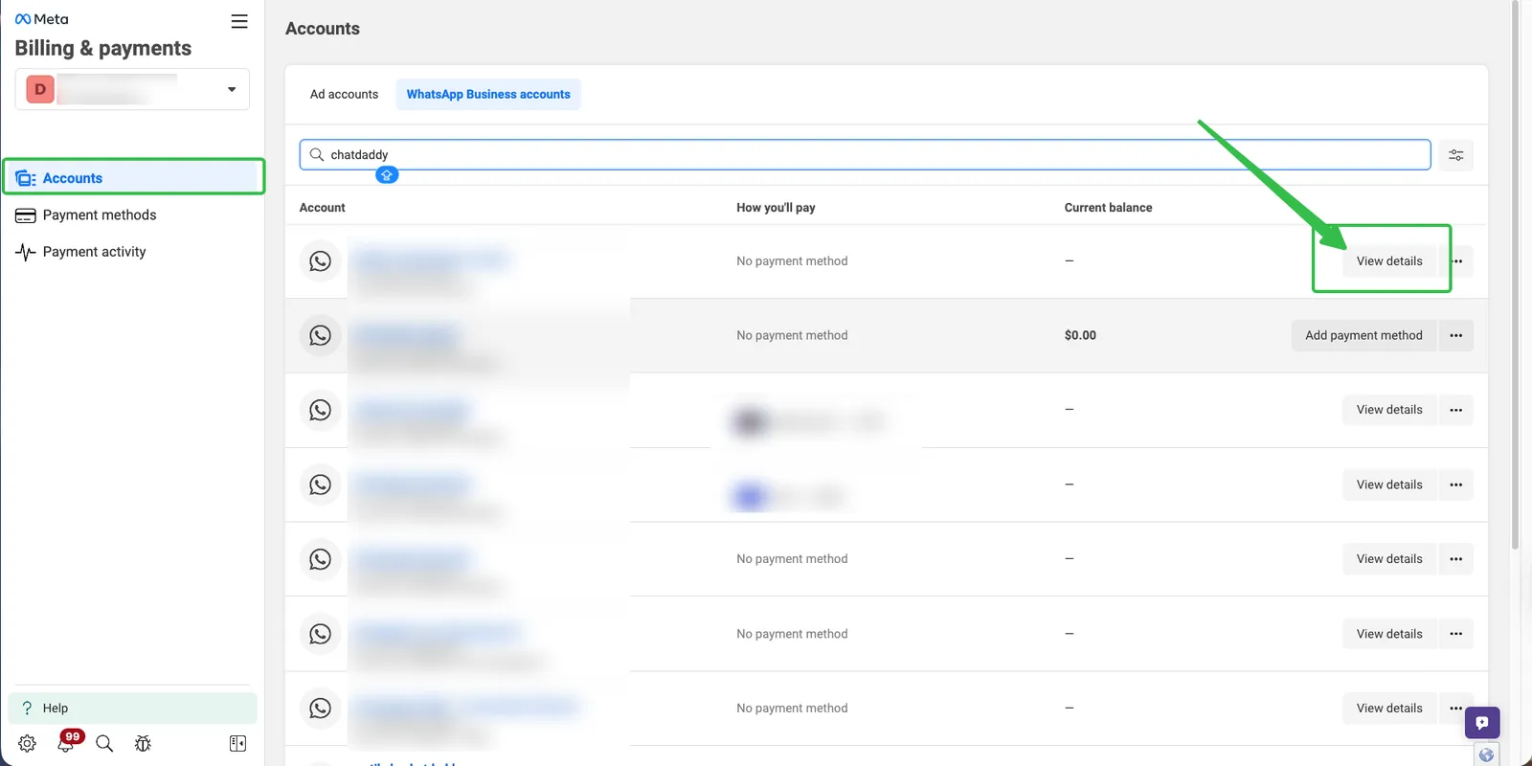Click WhatsApp icon of first account row
Screen dimensions: 1532x766
320,261
